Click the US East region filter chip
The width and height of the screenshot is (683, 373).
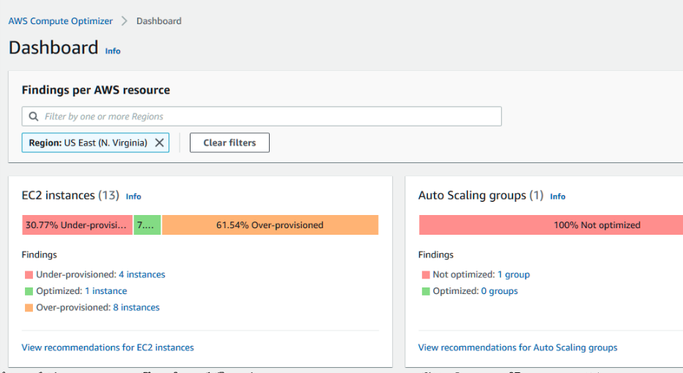88,143
